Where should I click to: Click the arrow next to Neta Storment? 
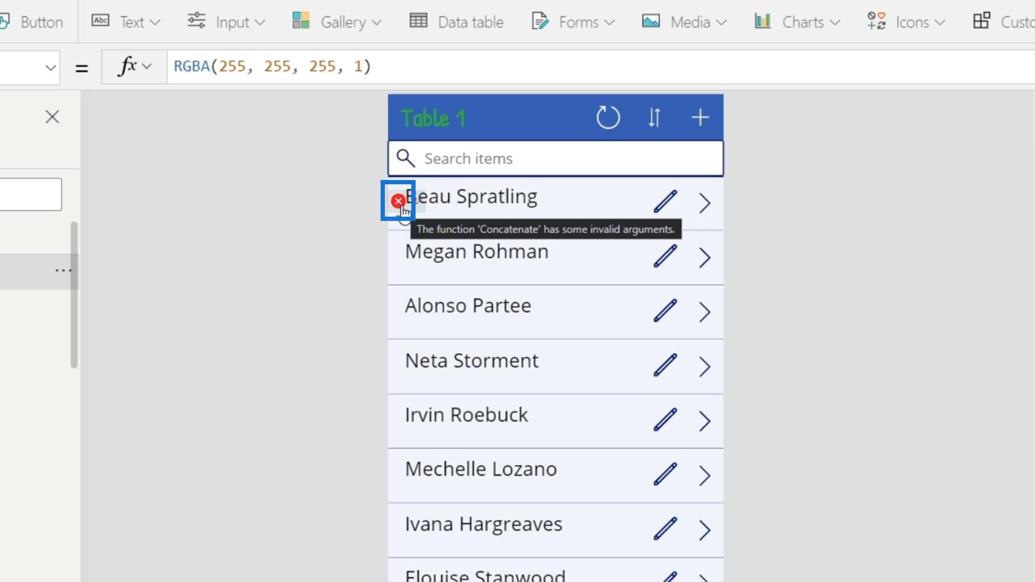pos(705,367)
